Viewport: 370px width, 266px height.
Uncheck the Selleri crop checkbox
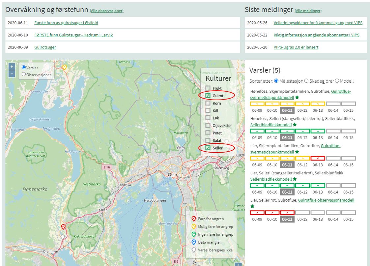[208, 148]
